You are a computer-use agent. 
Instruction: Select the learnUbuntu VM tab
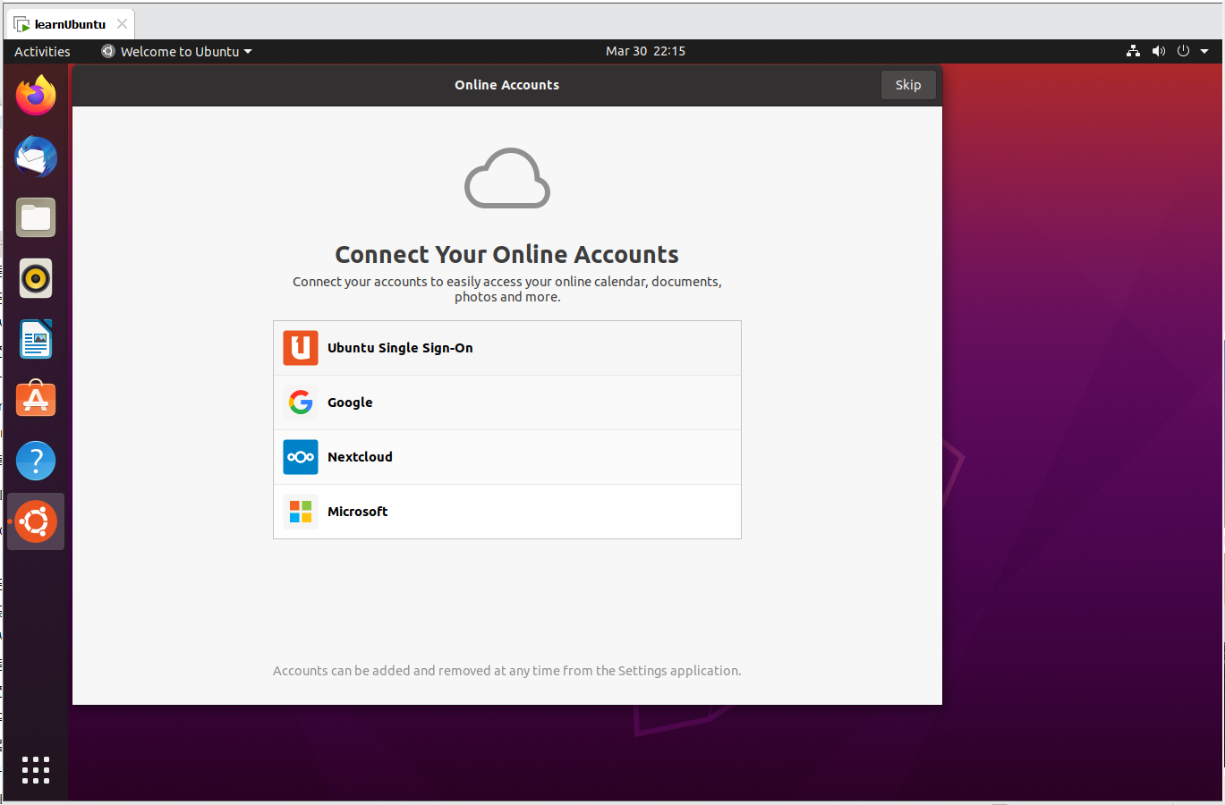click(71, 24)
